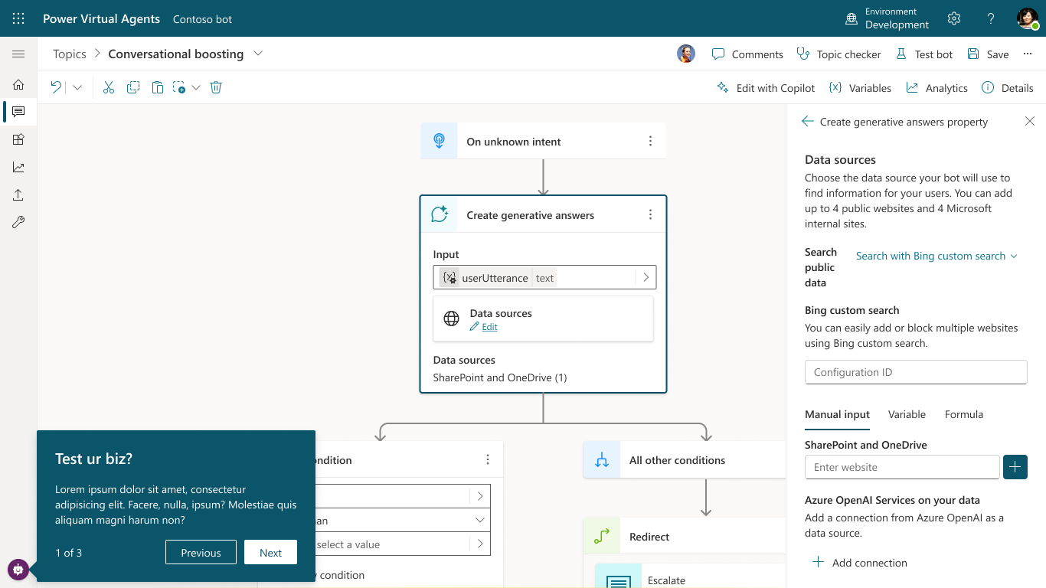
Task: Click the Edit link under Data sources
Action: pos(489,327)
